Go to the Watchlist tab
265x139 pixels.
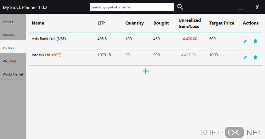[x=13, y=61]
